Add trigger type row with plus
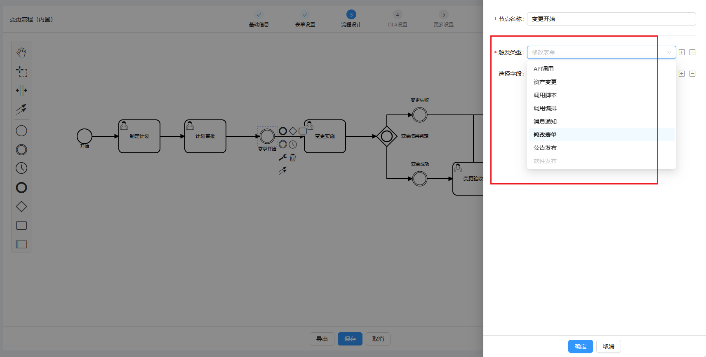This screenshot has width=706, height=357. (682, 52)
